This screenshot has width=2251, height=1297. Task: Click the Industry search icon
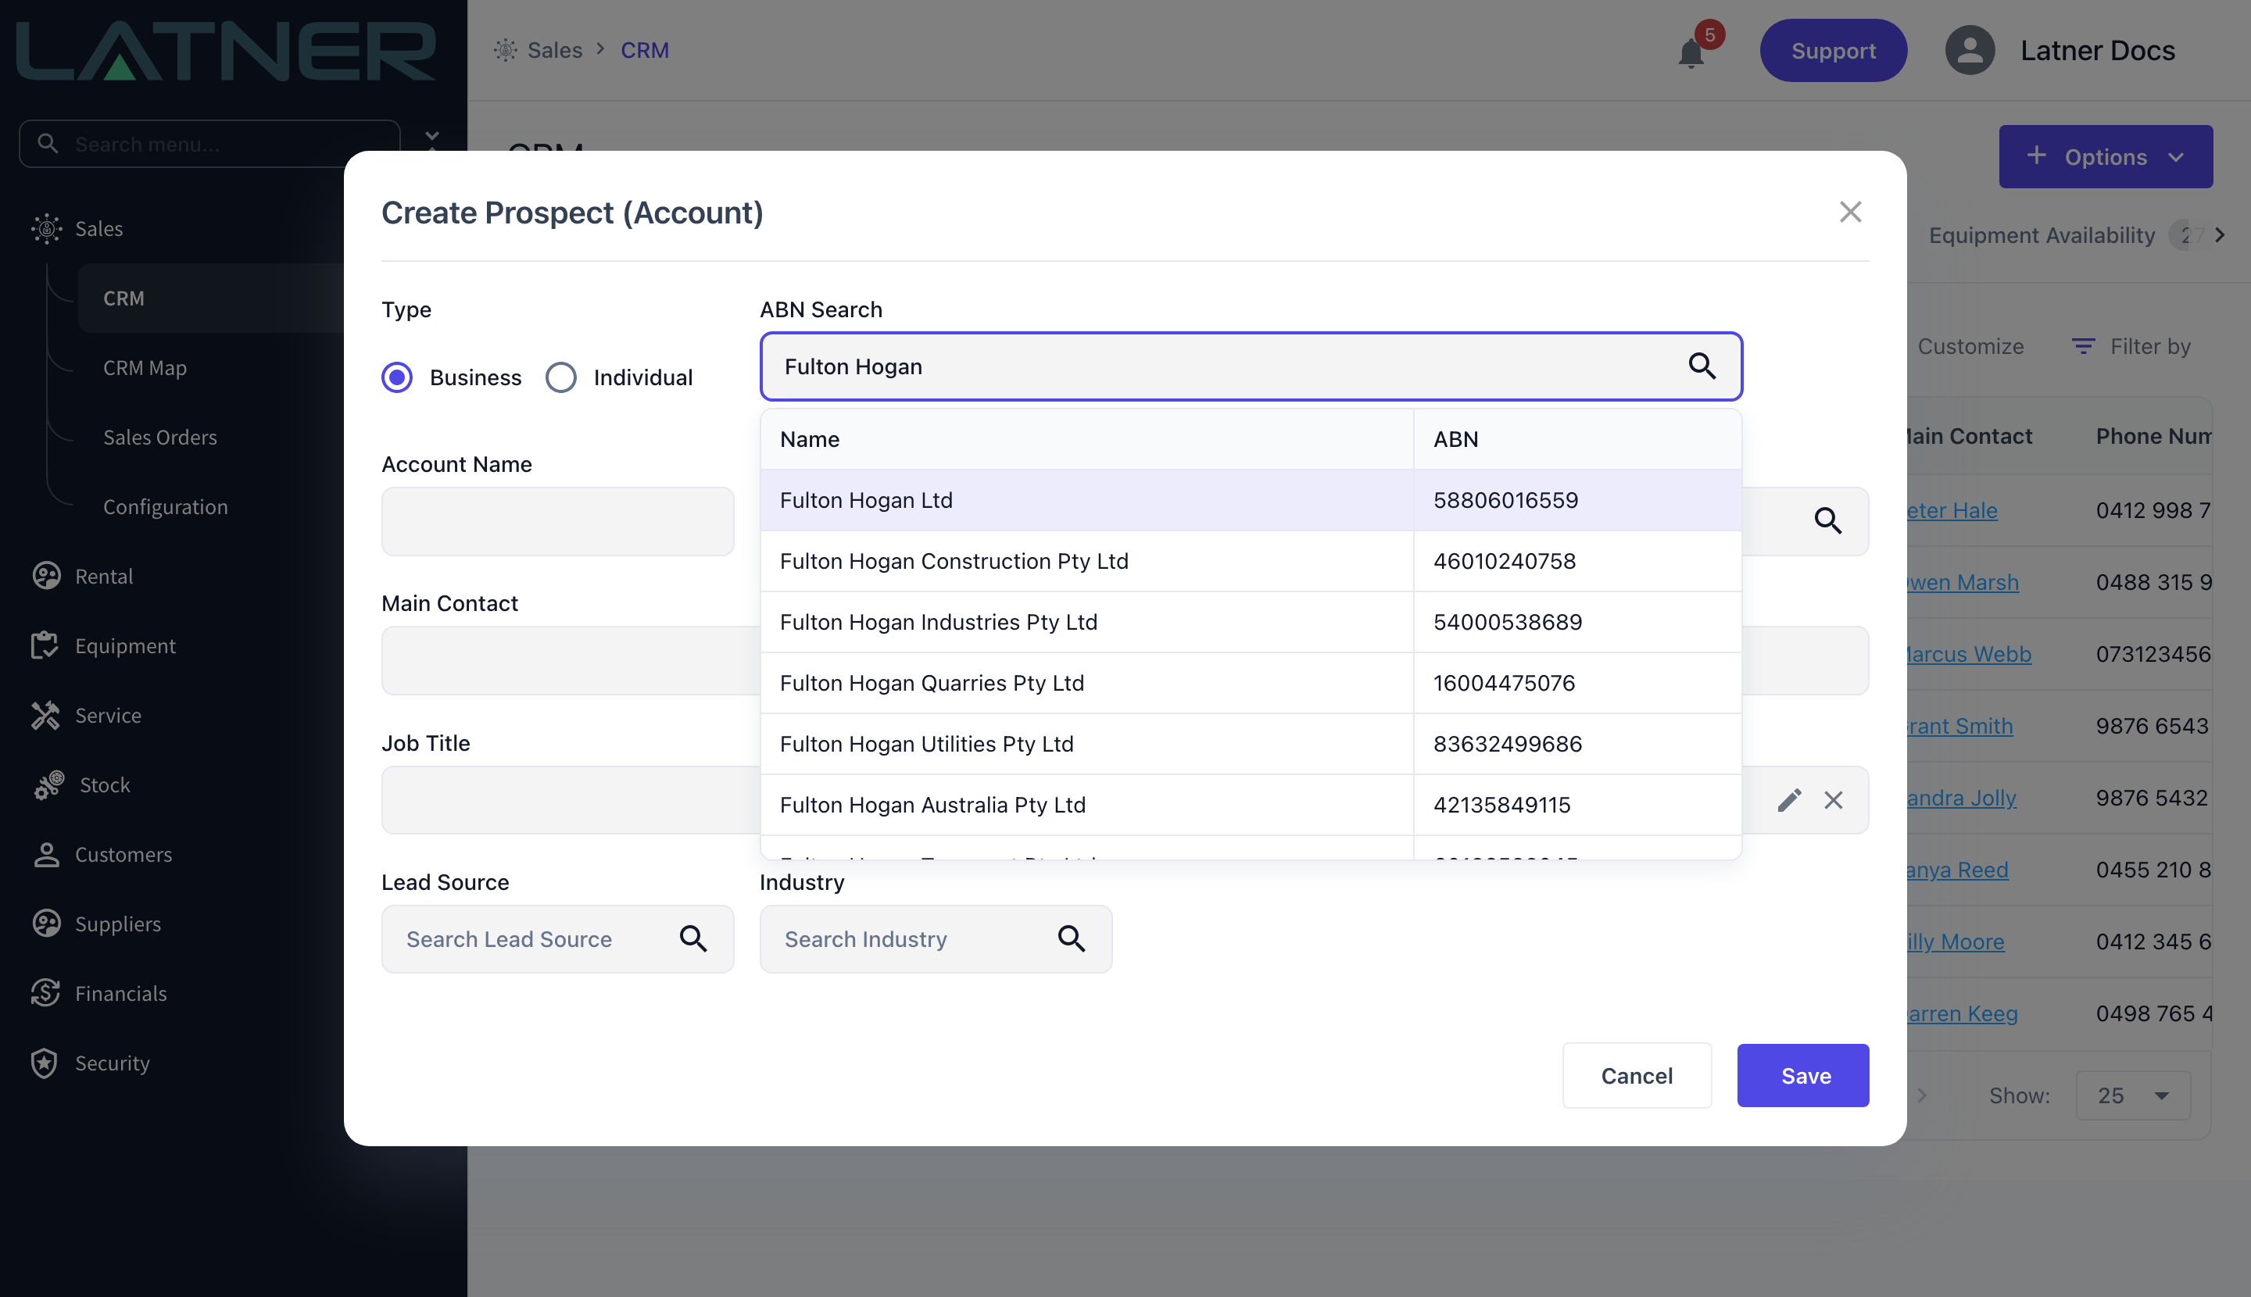pyautogui.click(x=1071, y=938)
